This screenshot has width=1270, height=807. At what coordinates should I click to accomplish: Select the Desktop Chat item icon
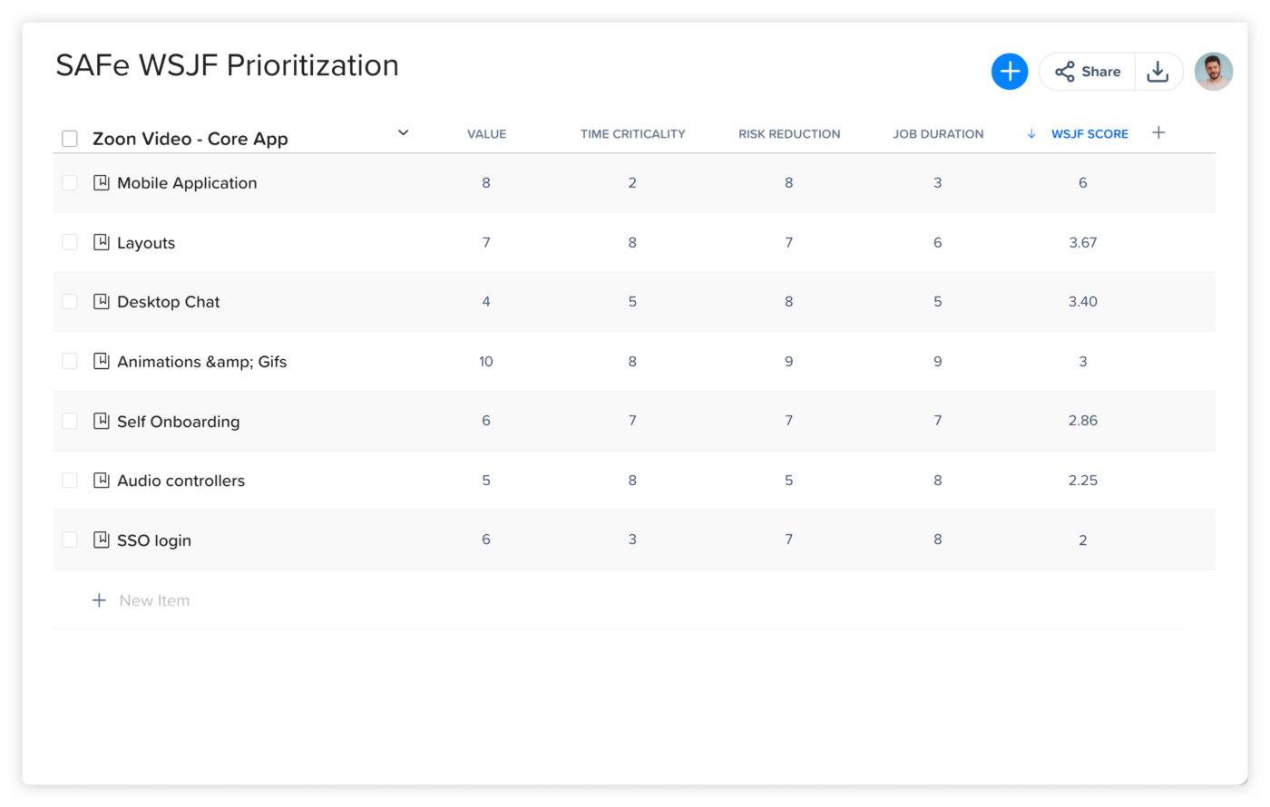pos(101,301)
